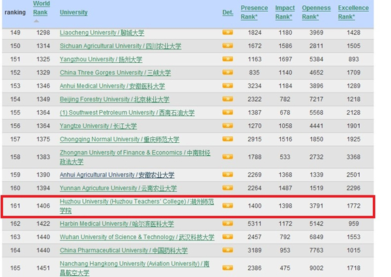Open details icon for Harbin Medical University

tap(227, 224)
